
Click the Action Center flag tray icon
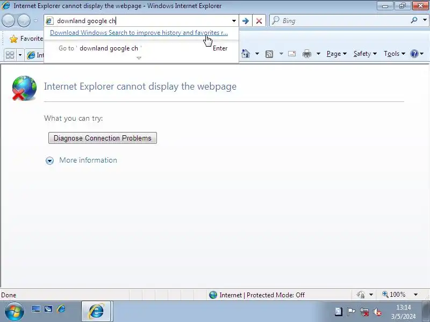351,312
